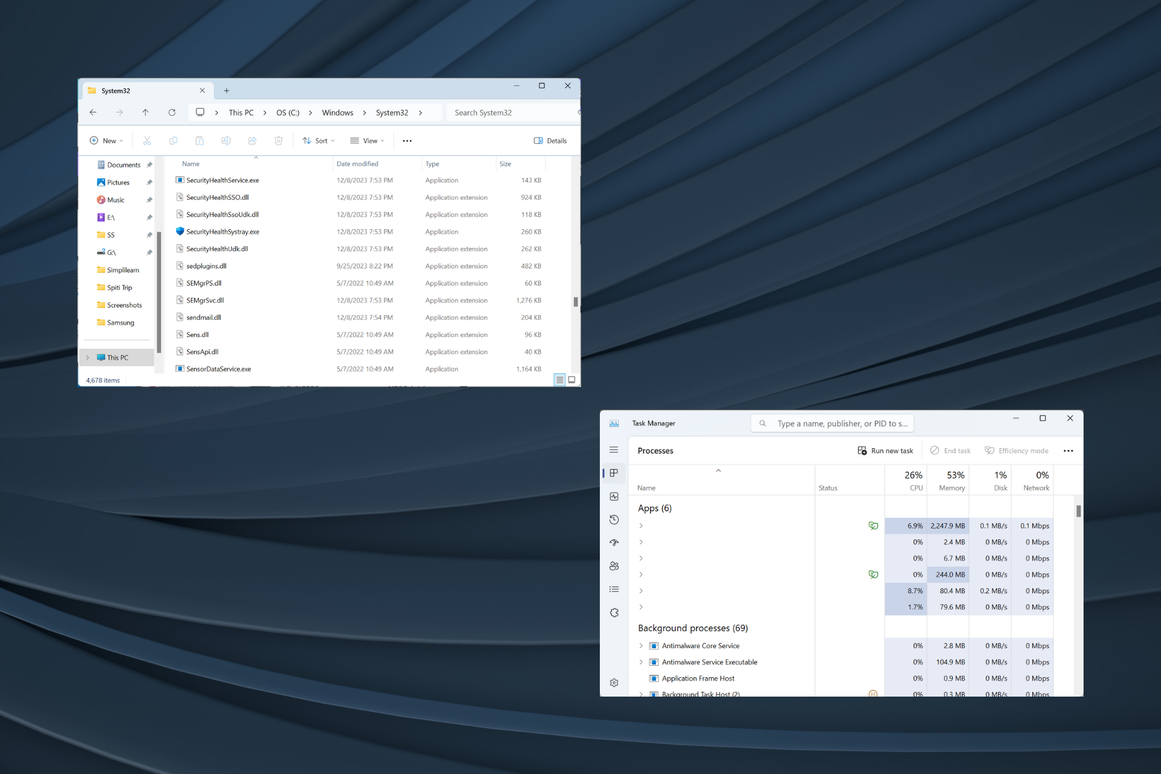
Task: Click the Search System32 field
Action: pos(513,113)
